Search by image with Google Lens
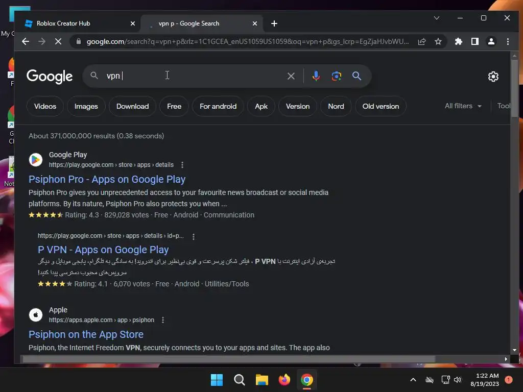523x392 pixels. (336, 76)
